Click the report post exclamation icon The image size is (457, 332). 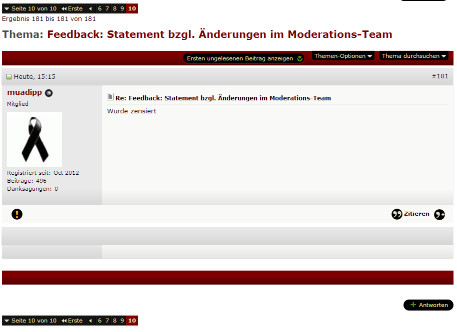coord(17,214)
